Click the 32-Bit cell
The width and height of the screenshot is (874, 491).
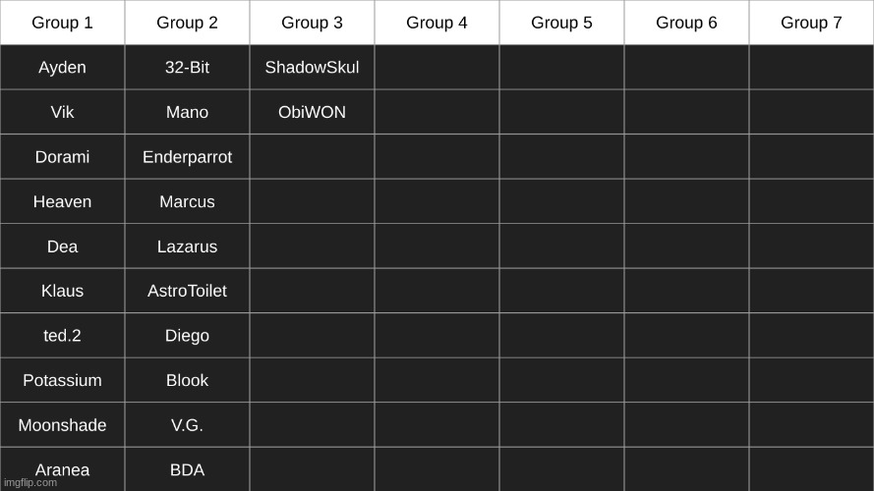click(187, 68)
